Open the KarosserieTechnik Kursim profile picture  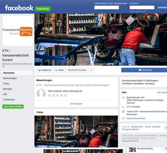pos(18,31)
